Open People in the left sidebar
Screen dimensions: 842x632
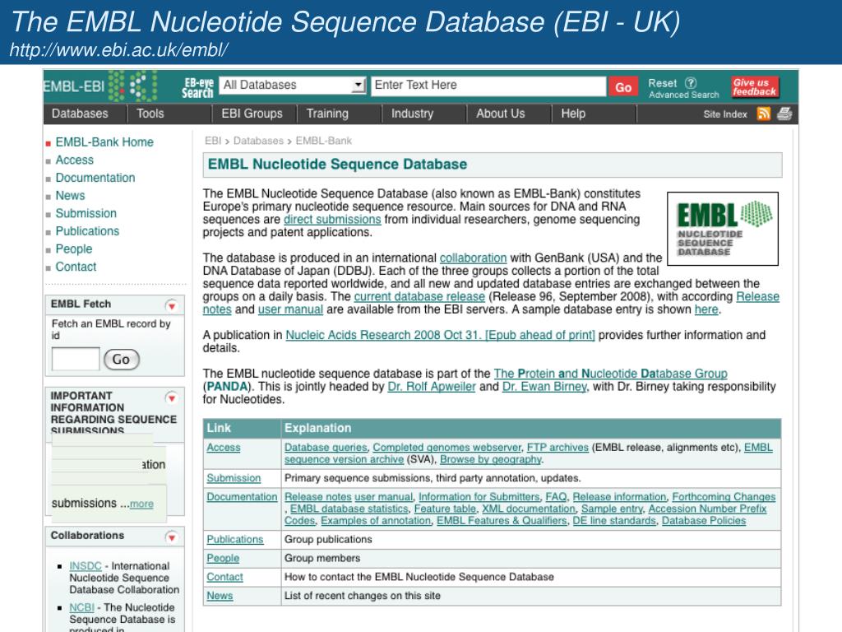click(x=73, y=249)
